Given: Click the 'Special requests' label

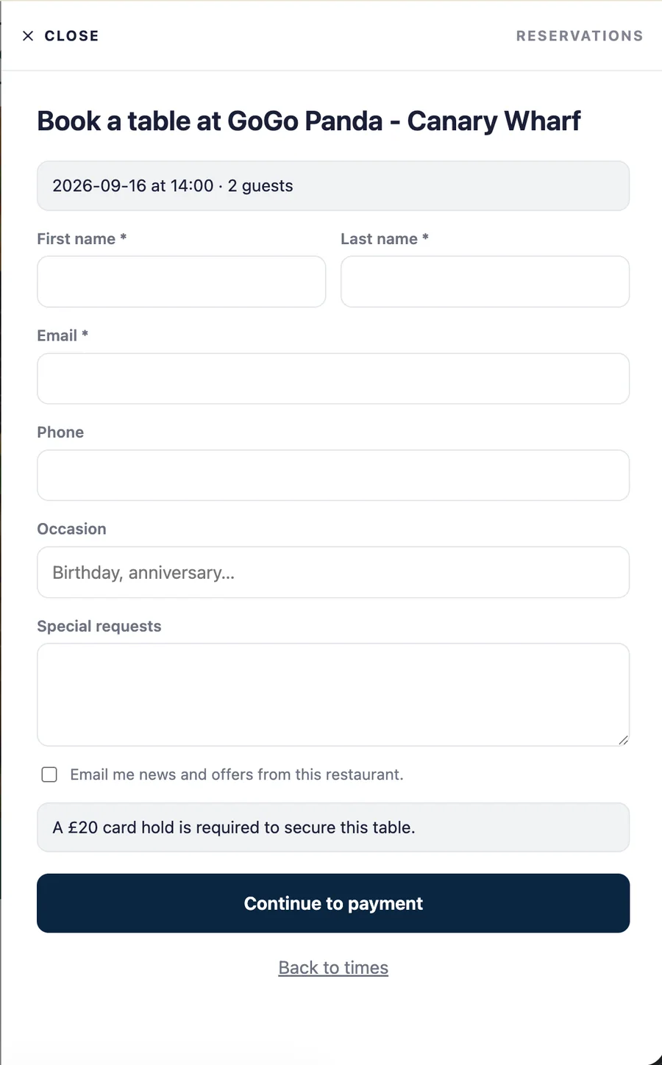Looking at the screenshot, I should tap(99, 627).
